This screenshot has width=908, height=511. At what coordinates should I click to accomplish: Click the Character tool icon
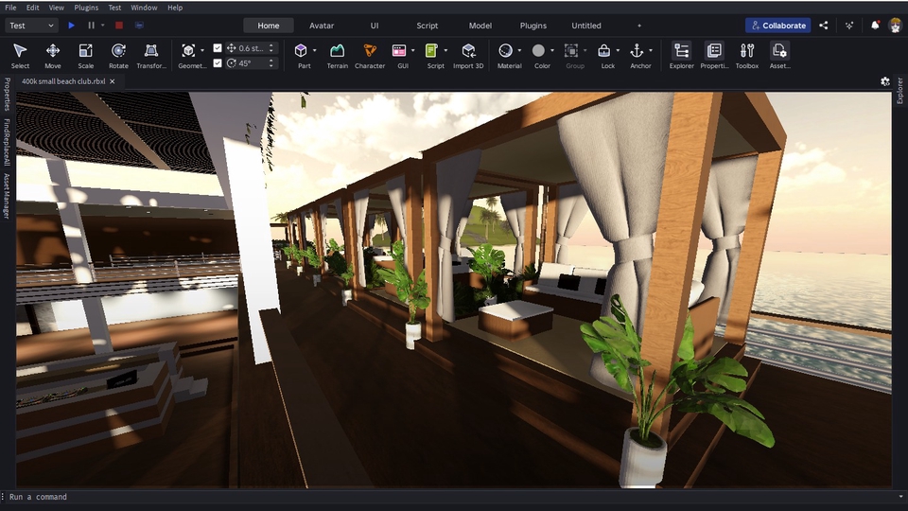pos(370,55)
